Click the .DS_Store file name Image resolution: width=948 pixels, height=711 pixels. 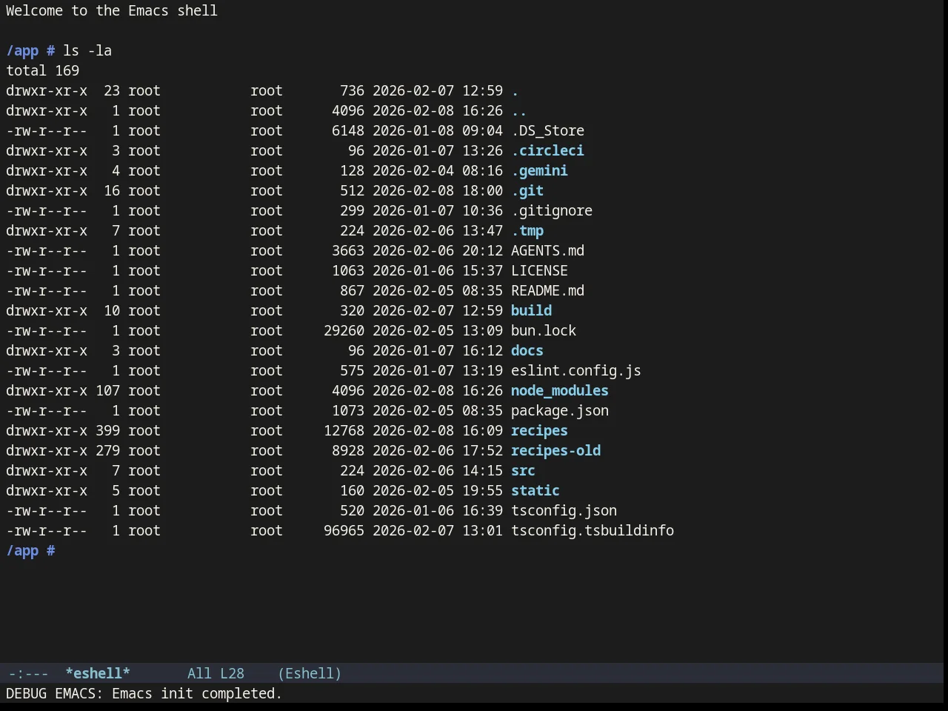point(547,130)
